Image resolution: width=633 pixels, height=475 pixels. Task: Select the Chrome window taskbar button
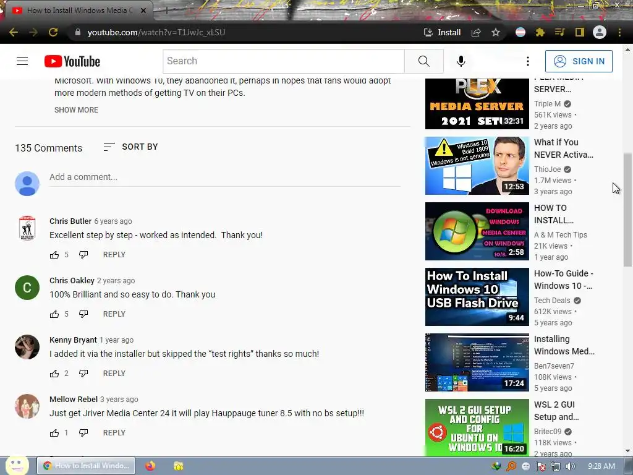pos(86,466)
